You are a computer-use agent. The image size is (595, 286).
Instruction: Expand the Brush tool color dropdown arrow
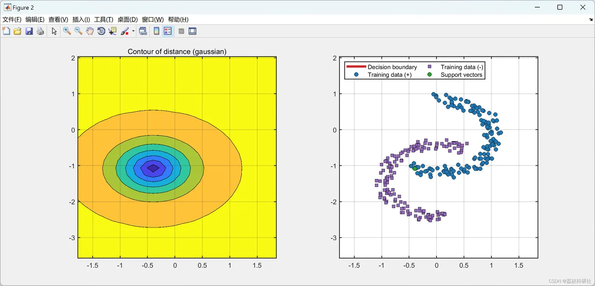pyautogui.click(x=133, y=31)
